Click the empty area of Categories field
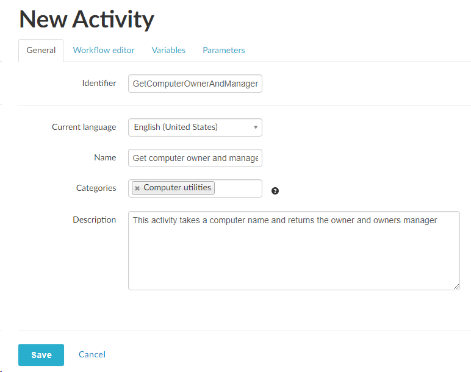Viewport: 471px width, 372px height. [238, 188]
